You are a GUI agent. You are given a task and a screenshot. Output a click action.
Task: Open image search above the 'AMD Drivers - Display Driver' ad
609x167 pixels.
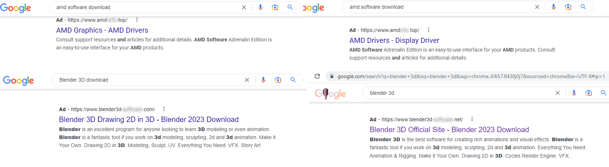point(568,7)
